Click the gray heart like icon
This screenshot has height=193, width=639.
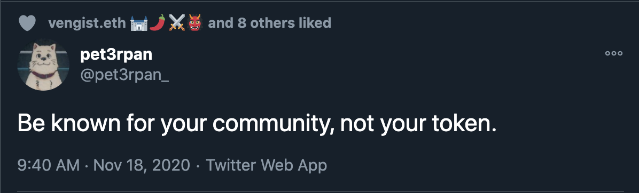pyautogui.click(x=28, y=23)
